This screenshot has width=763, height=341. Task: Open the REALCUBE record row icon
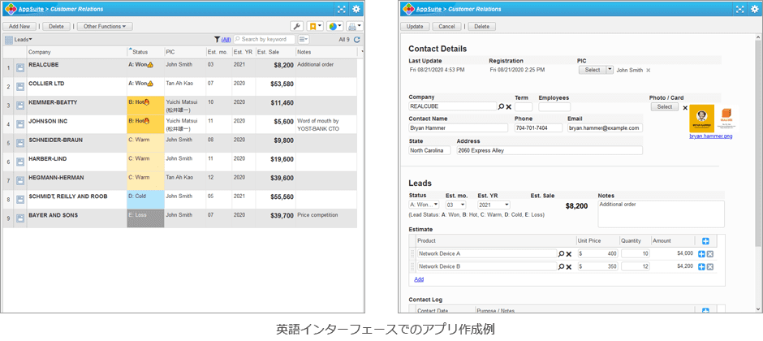20,68
